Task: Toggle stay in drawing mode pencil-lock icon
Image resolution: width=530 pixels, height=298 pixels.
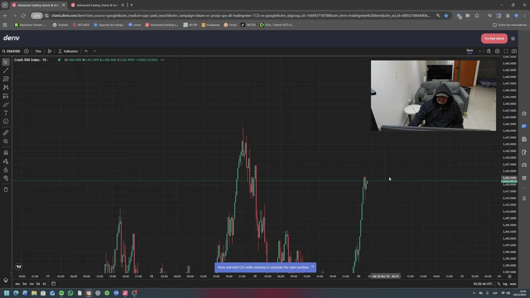Action: coord(6,161)
